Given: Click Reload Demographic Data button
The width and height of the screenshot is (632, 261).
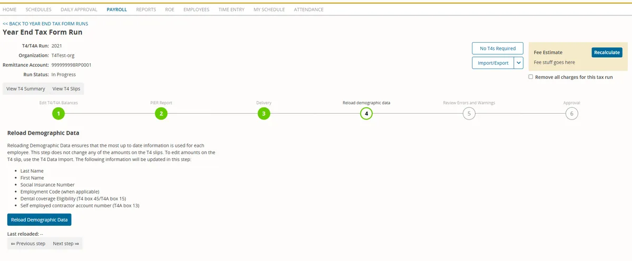Looking at the screenshot, I should coord(39,219).
